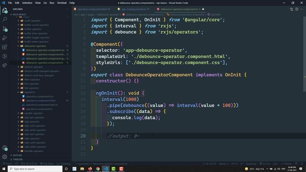Open the Explorer view in activity bar
Viewport: 306px width, 172px height.
point(5,10)
